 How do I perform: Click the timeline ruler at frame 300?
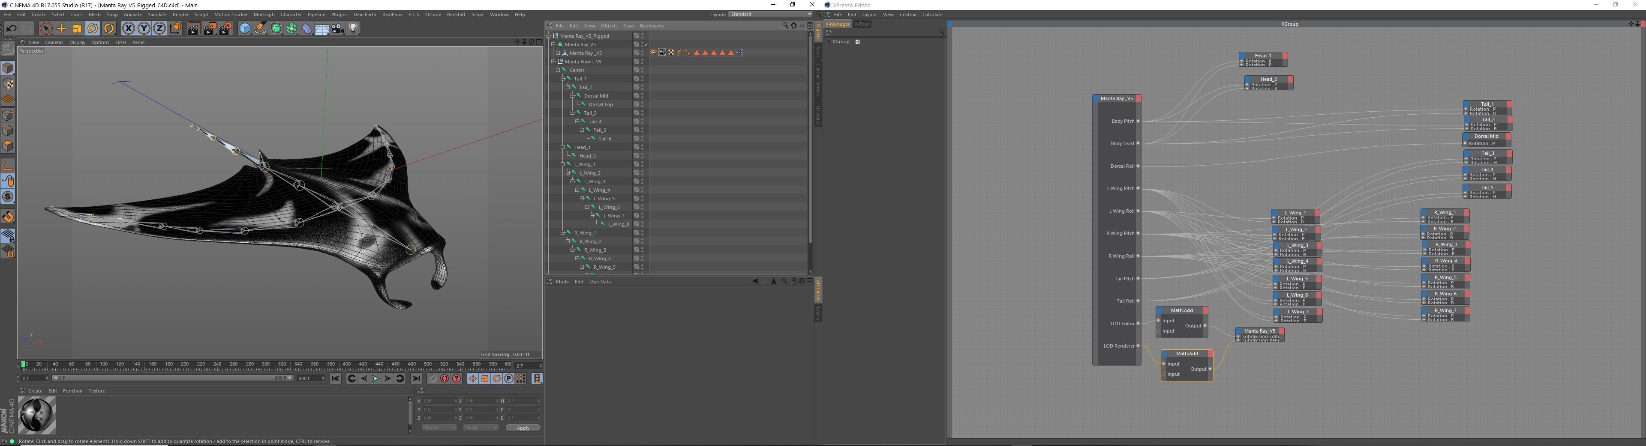266,364
